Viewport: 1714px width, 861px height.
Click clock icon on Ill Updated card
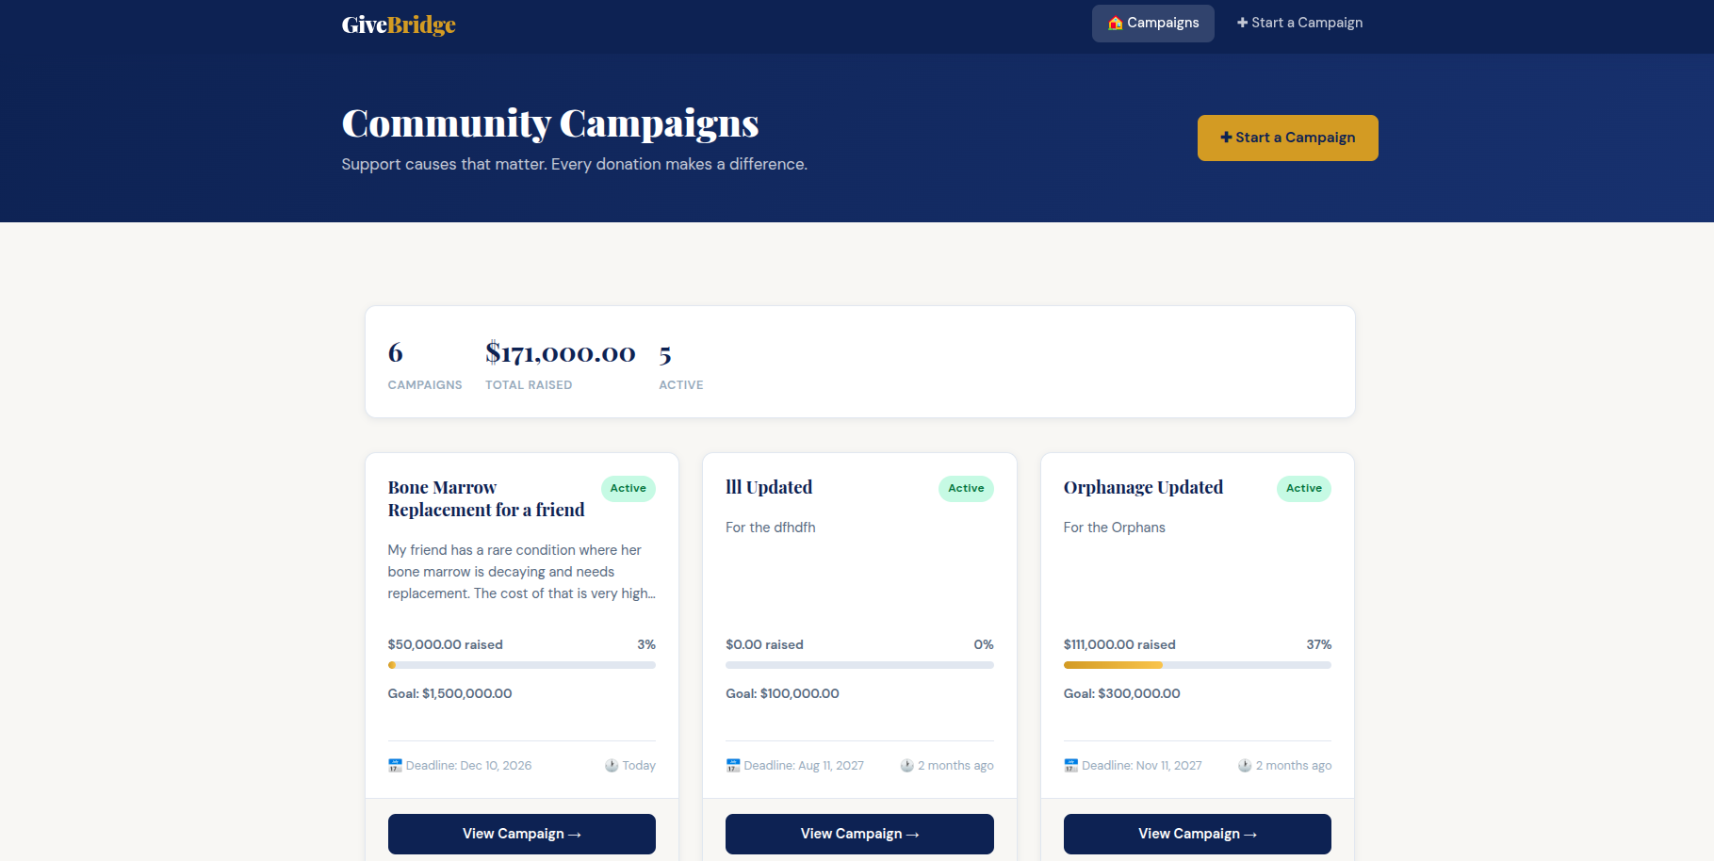tap(906, 766)
